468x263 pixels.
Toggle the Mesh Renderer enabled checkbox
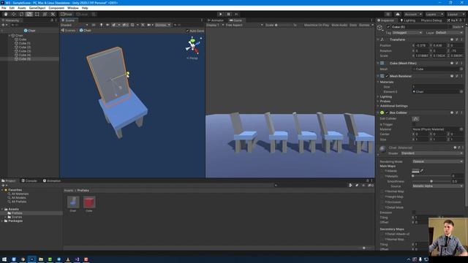pyautogui.click(x=387, y=76)
